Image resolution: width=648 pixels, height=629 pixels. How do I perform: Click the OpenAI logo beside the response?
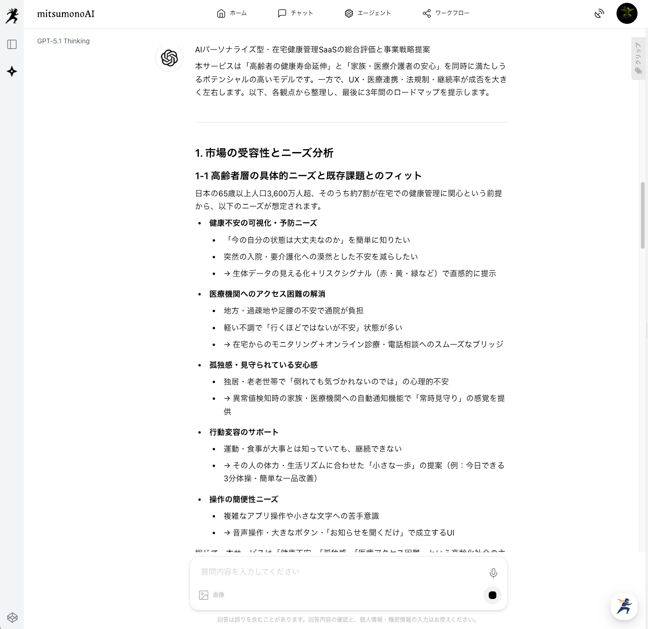(169, 58)
